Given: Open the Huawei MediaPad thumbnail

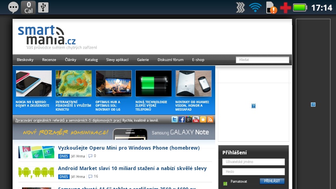Looking at the screenshot, I should (x=194, y=83).
